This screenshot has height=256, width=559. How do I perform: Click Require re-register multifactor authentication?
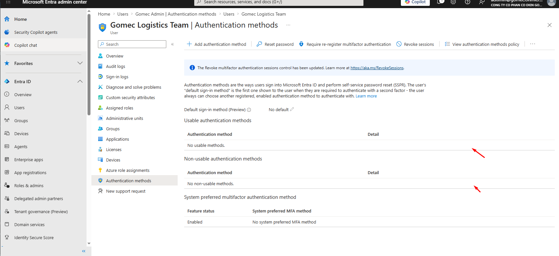pyautogui.click(x=345, y=44)
